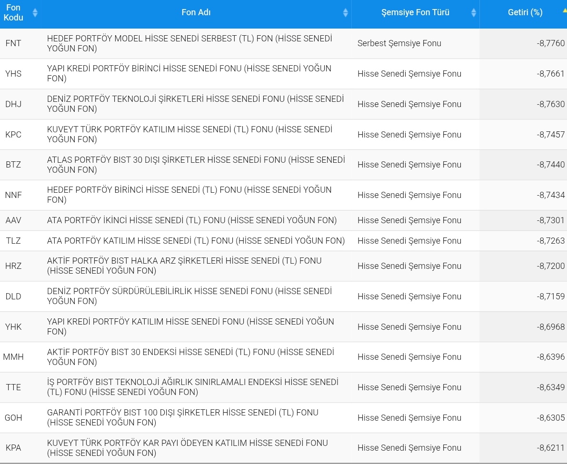Screen dimensions: 567x464
Task: Select fund code TTE
Action: click(x=13, y=387)
